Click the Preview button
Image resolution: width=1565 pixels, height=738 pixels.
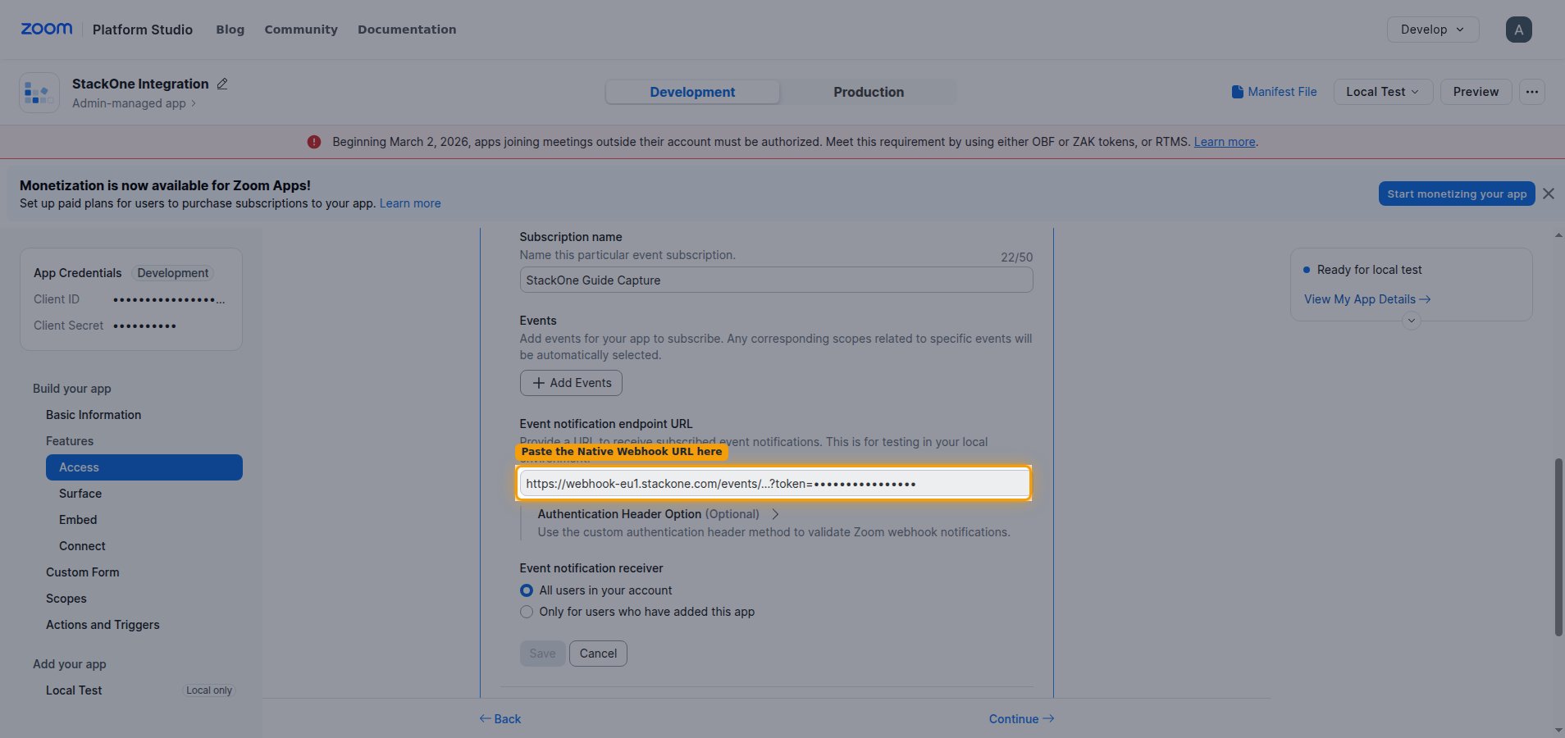[x=1476, y=92]
